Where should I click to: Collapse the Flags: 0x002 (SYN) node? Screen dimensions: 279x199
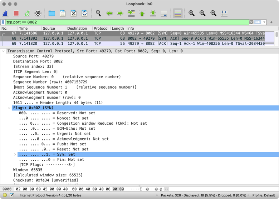pyautogui.click(x=9, y=108)
